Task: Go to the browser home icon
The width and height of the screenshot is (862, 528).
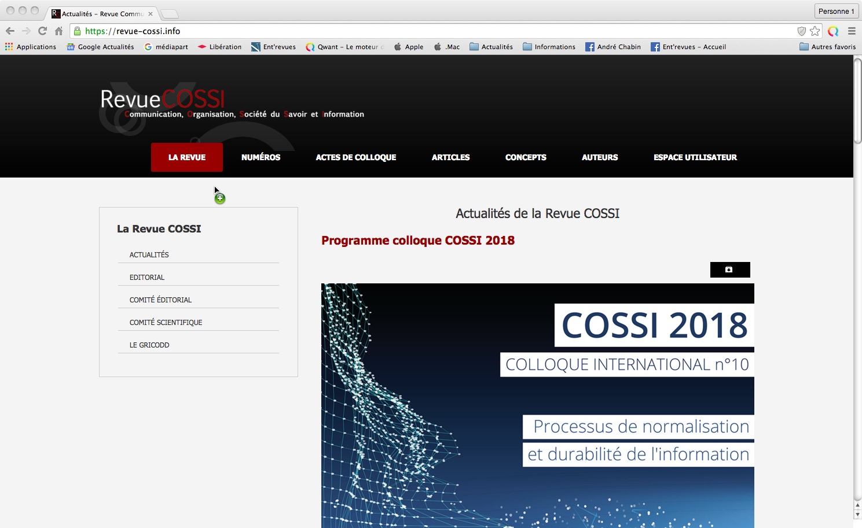Action: click(58, 31)
